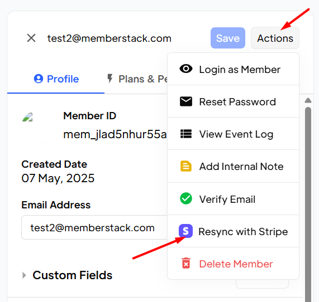Click the scrollbar up arrow
The width and height of the screenshot is (319, 302).
[308, 100]
